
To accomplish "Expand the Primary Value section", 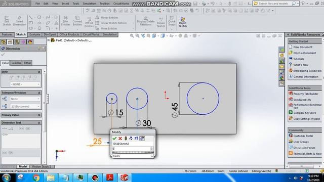I will [39, 115].
